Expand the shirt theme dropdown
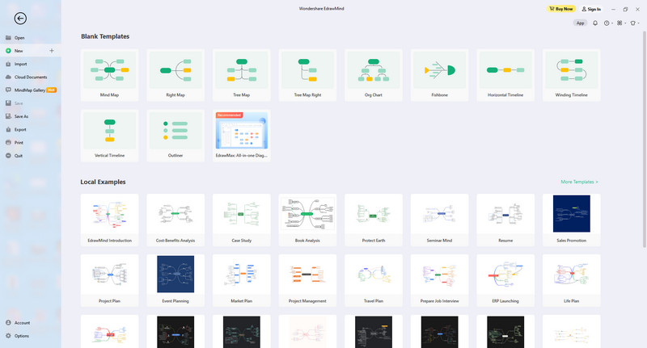This screenshot has width=647, height=348. [635, 23]
